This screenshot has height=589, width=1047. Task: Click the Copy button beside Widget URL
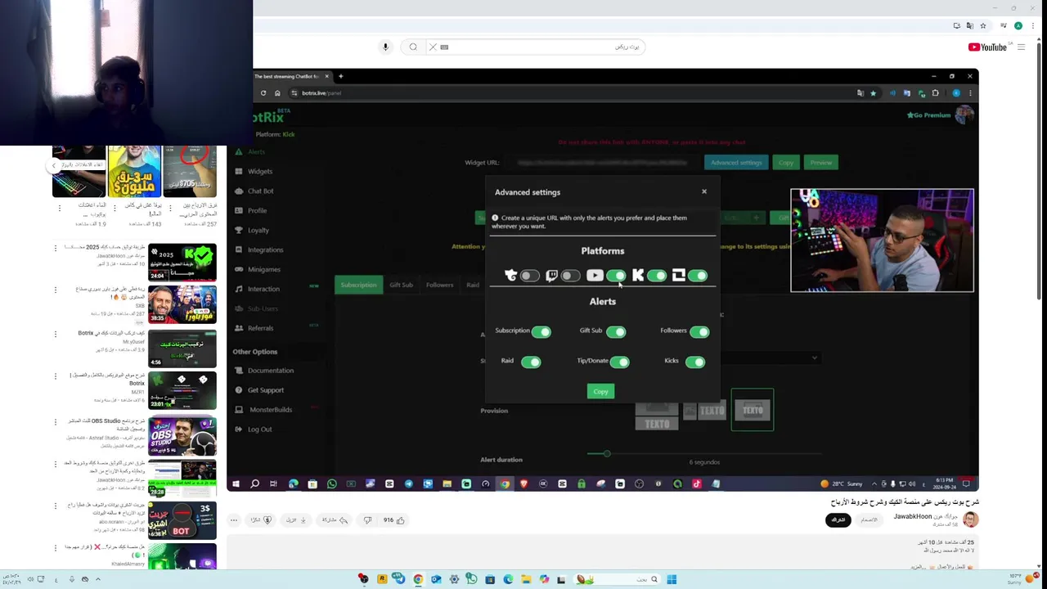(x=786, y=162)
